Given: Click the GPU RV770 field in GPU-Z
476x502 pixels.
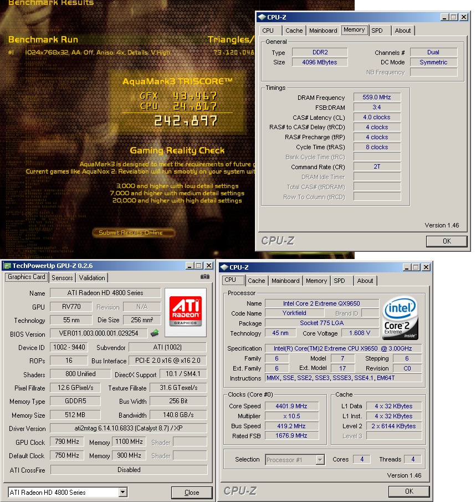Looking at the screenshot, I should pyautogui.click(x=71, y=306).
